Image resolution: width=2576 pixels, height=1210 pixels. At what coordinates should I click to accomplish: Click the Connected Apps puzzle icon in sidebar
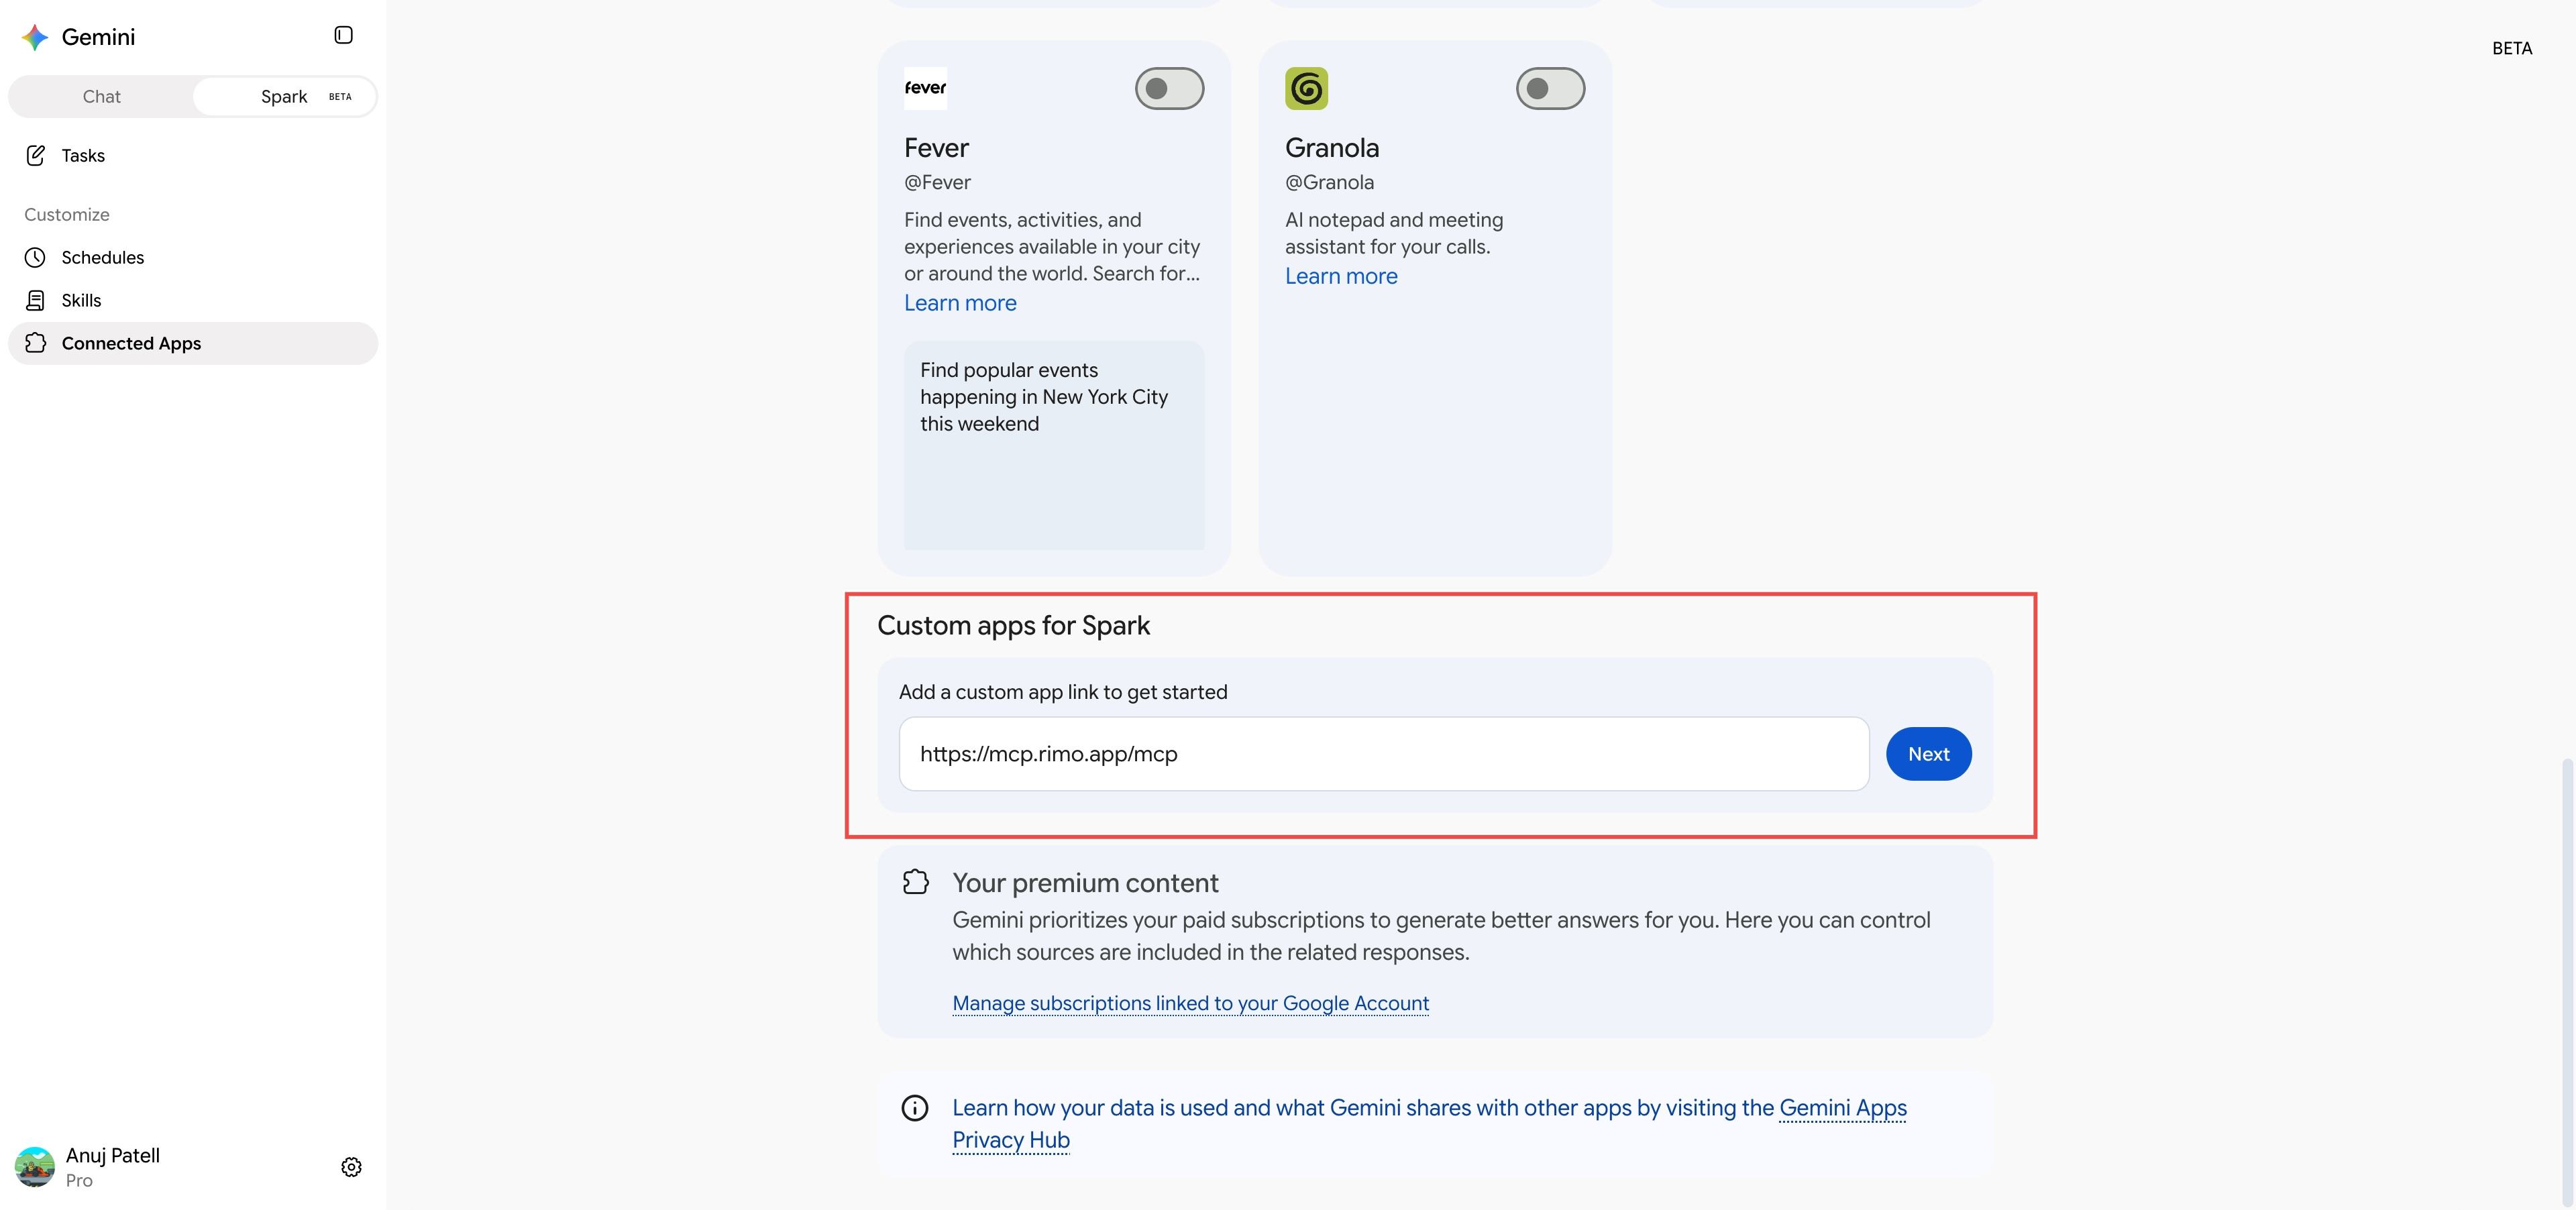(x=35, y=343)
